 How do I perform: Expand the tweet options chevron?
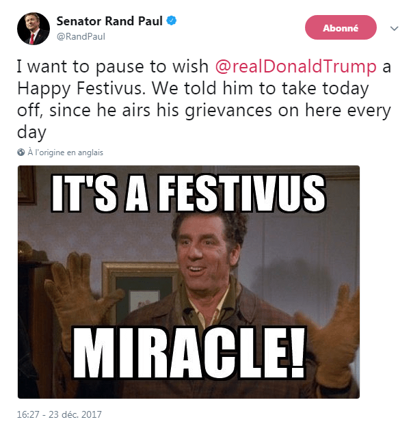click(x=394, y=29)
